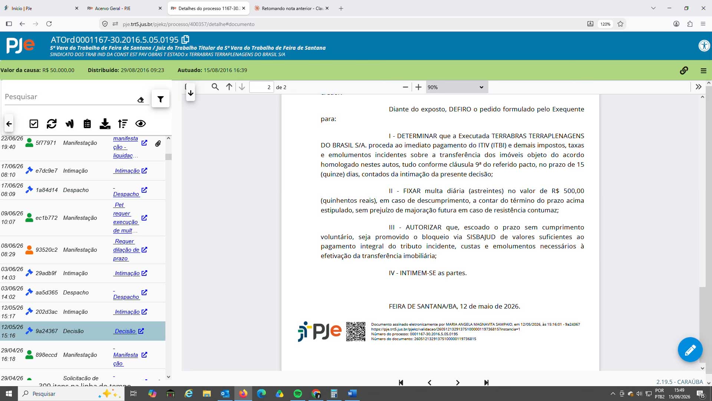Viewport: 712px width, 401px height.
Task: Open the 90% zoom level dropdown
Action: tap(456, 87)
